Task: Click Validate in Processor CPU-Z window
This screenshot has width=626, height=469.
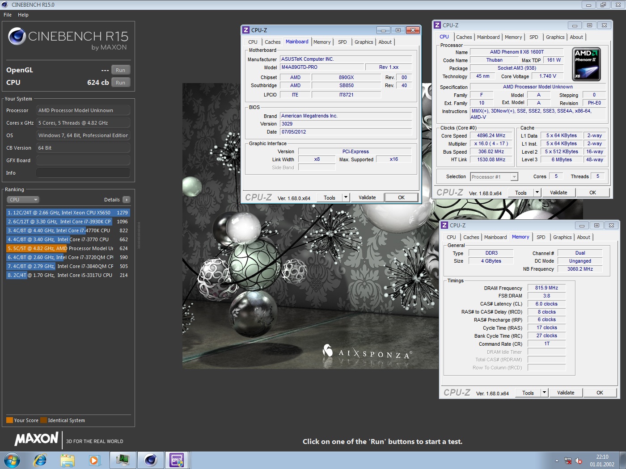Action: coord(558,193)
